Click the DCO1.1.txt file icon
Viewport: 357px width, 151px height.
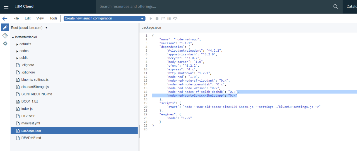point(18,102)
